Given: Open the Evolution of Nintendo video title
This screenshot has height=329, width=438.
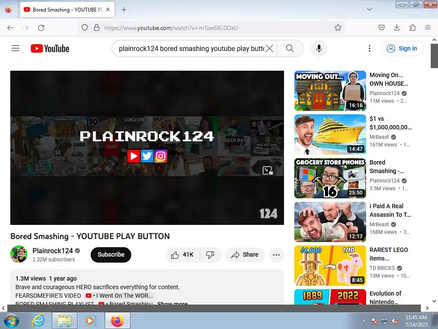Looking at the screenshot, I should pyautogui.click(x=385, y=298).
